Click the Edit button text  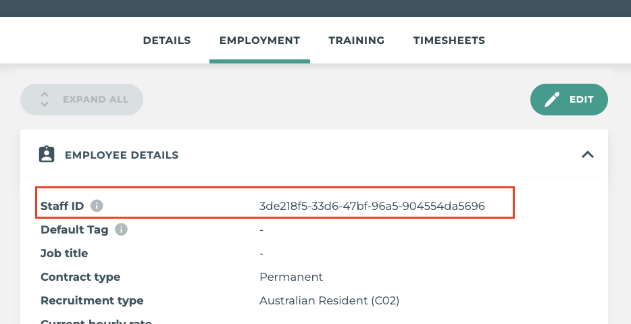pyautogui.click(x=581, y=100)
